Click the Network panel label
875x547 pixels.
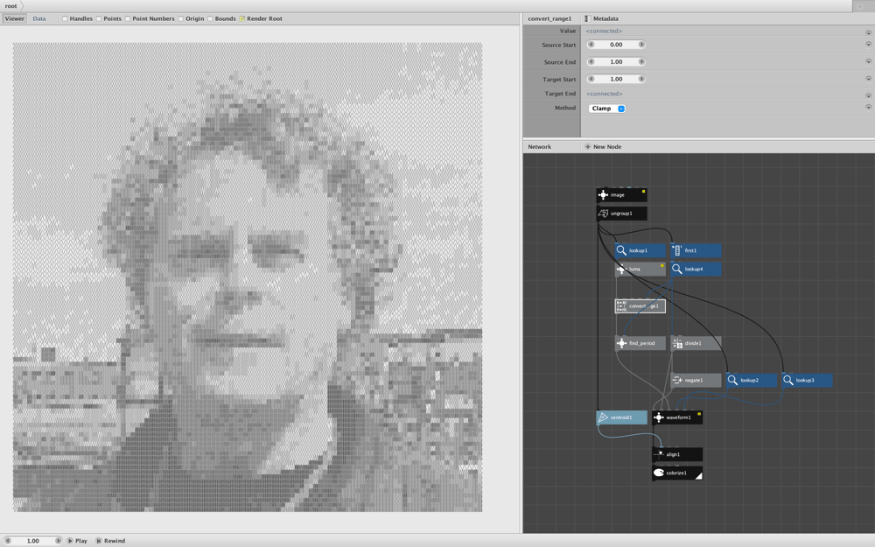pyautogui.click(x=540, y=147)
